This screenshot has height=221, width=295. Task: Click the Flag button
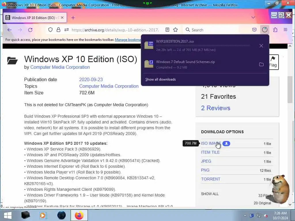pos(273,62)
